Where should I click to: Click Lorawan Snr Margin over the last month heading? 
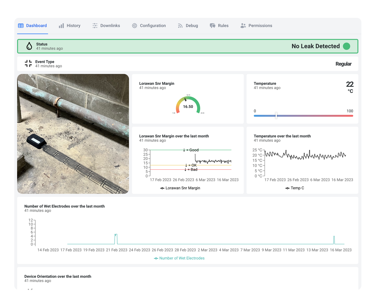(174, 136)
